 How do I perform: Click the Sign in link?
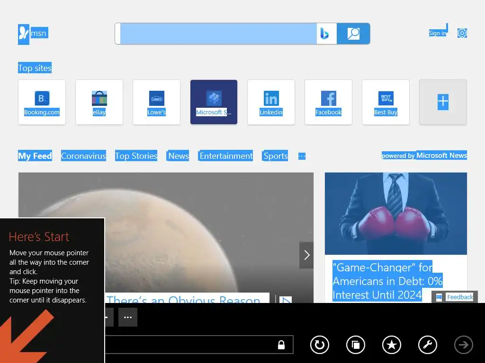(437, 33)
